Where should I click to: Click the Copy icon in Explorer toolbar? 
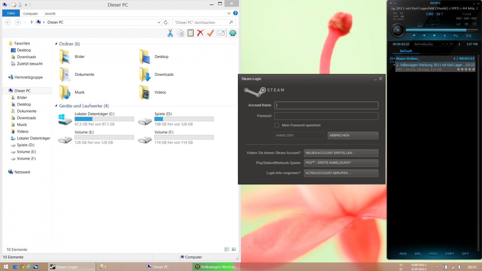180,33
